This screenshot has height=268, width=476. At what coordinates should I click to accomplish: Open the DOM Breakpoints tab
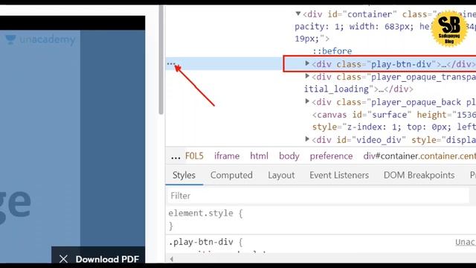tap(419, 175)
